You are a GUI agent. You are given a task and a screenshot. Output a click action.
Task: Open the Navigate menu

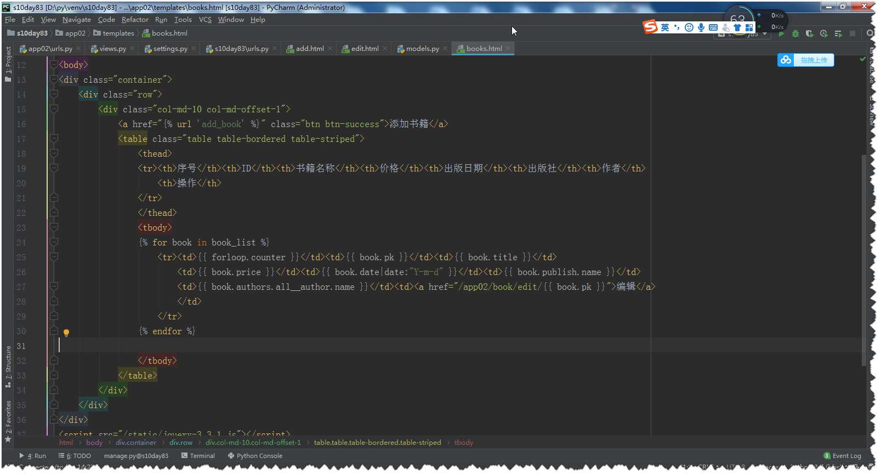point(77,20)
